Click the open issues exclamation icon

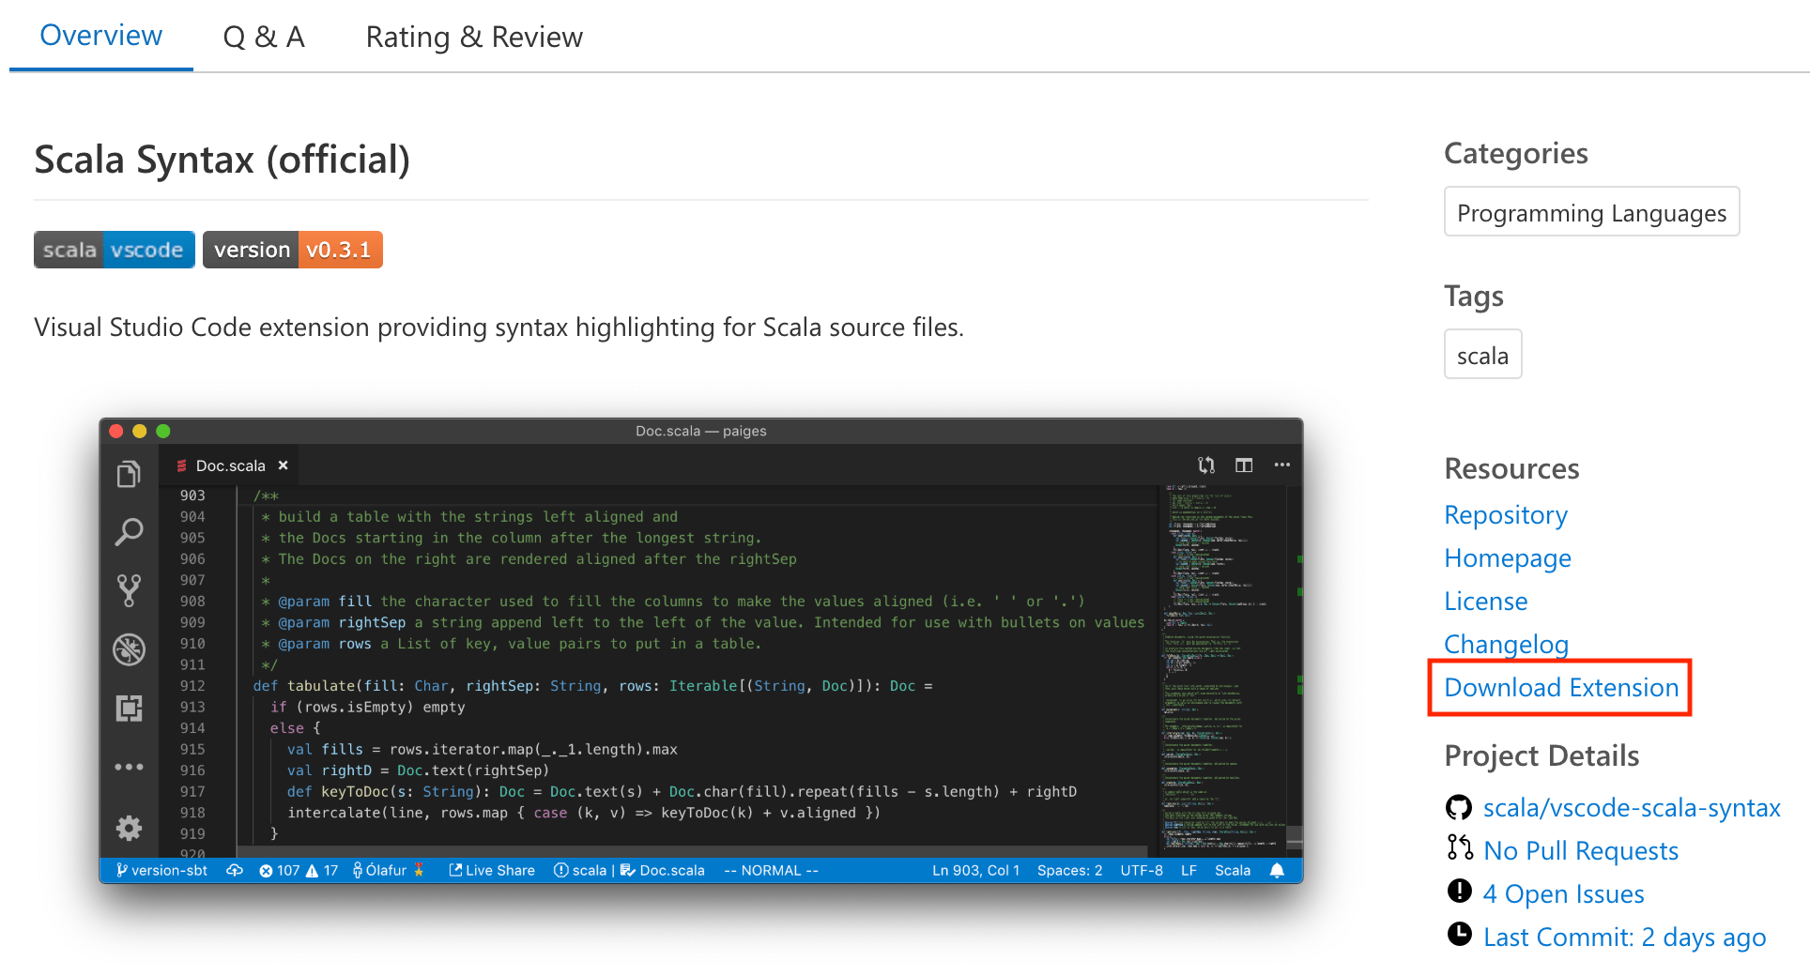(1460, 891)
